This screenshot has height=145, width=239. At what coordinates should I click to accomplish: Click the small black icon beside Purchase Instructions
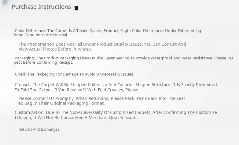click(x=76, y=8)
